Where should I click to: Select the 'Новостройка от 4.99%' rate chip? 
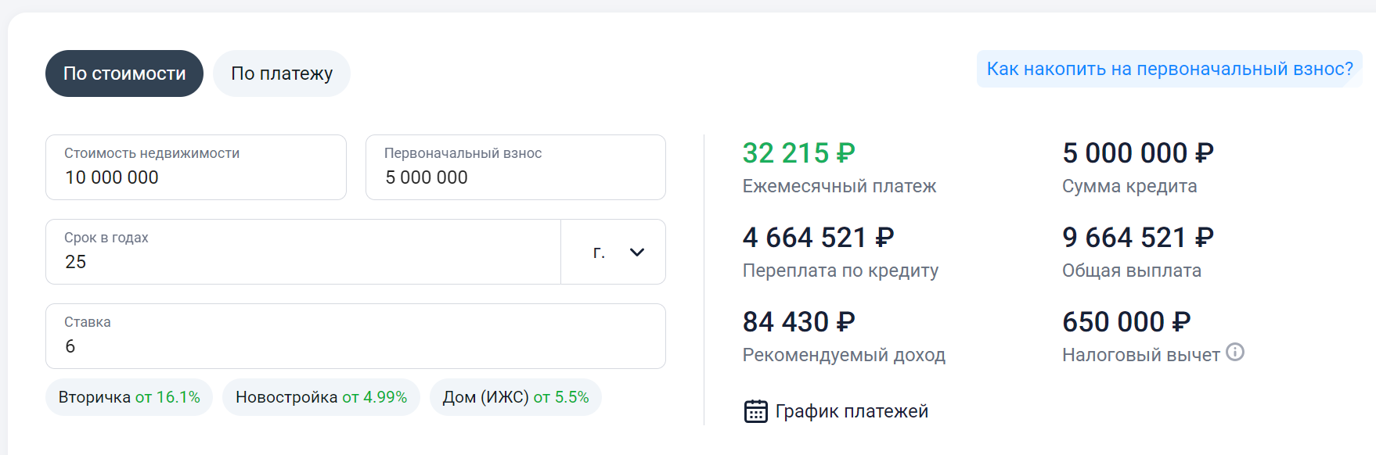pos(321,397)
